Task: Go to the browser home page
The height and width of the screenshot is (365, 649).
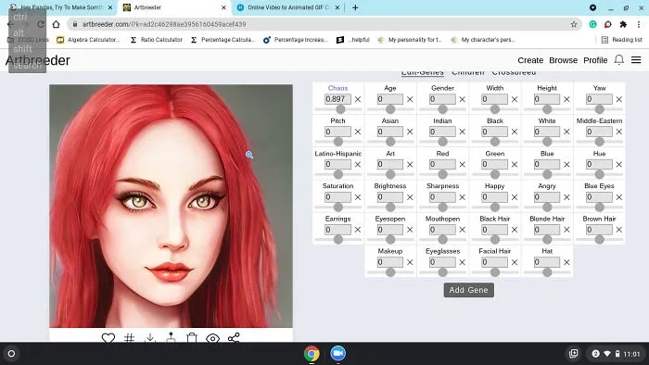Action: pos(56,24)
